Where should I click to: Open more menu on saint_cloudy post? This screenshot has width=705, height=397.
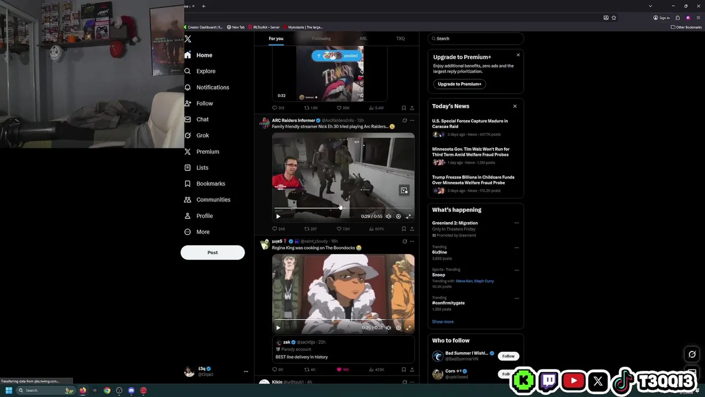[412, 241]
